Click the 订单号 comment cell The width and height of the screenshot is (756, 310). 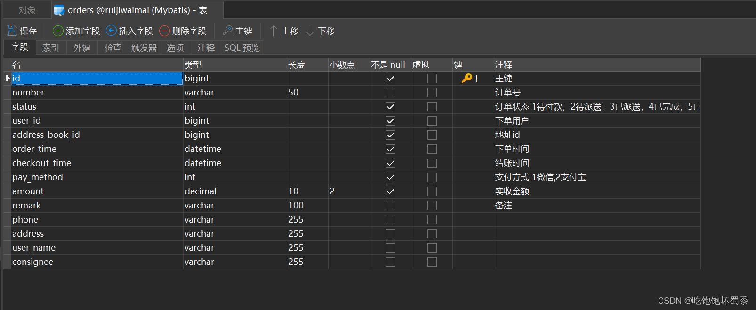click(x=597, y=93)
